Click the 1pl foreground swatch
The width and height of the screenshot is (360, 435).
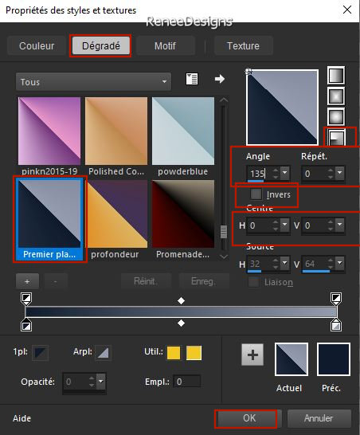click(40, 353)
